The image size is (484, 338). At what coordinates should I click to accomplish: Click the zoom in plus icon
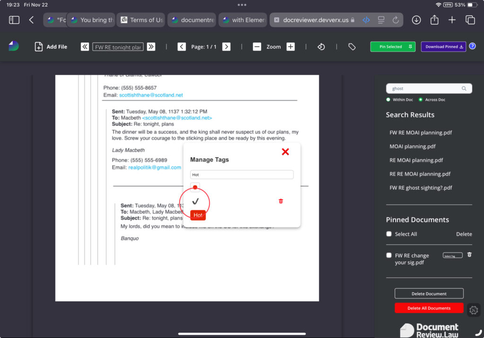[x=291, y=47]
